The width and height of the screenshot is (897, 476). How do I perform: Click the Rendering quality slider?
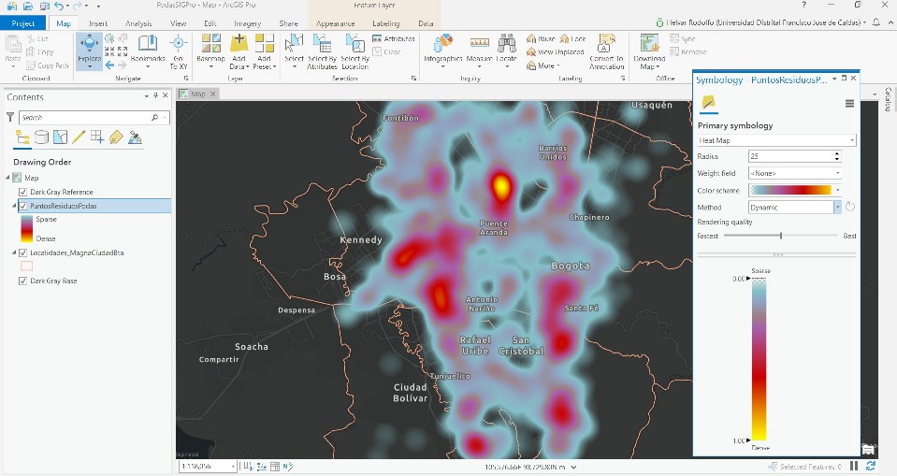[x=781, y=236]
